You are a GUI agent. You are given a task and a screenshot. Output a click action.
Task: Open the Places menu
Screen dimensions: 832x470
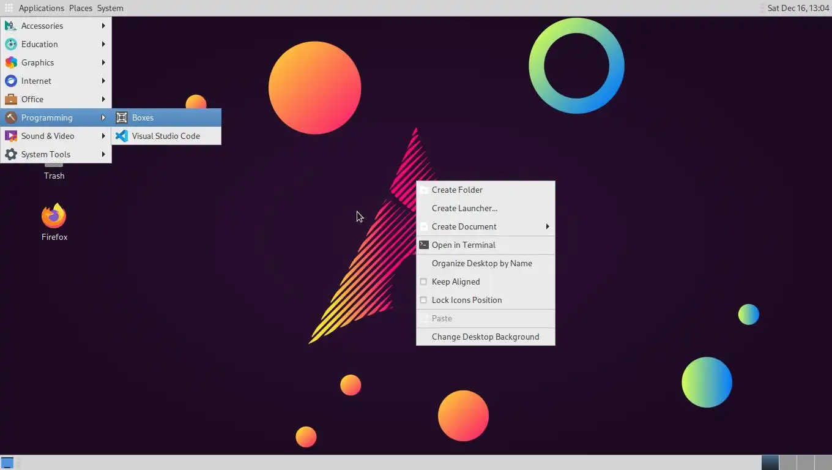pyautogui.click(x=81, y=8)
